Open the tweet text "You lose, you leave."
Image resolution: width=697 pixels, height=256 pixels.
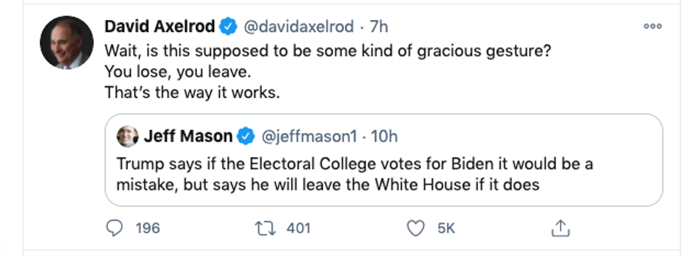click(178, 72)
